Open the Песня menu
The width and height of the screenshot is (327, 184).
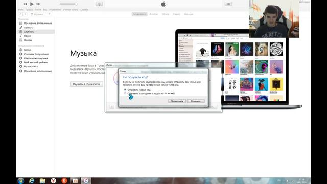[x=38, y=10]
